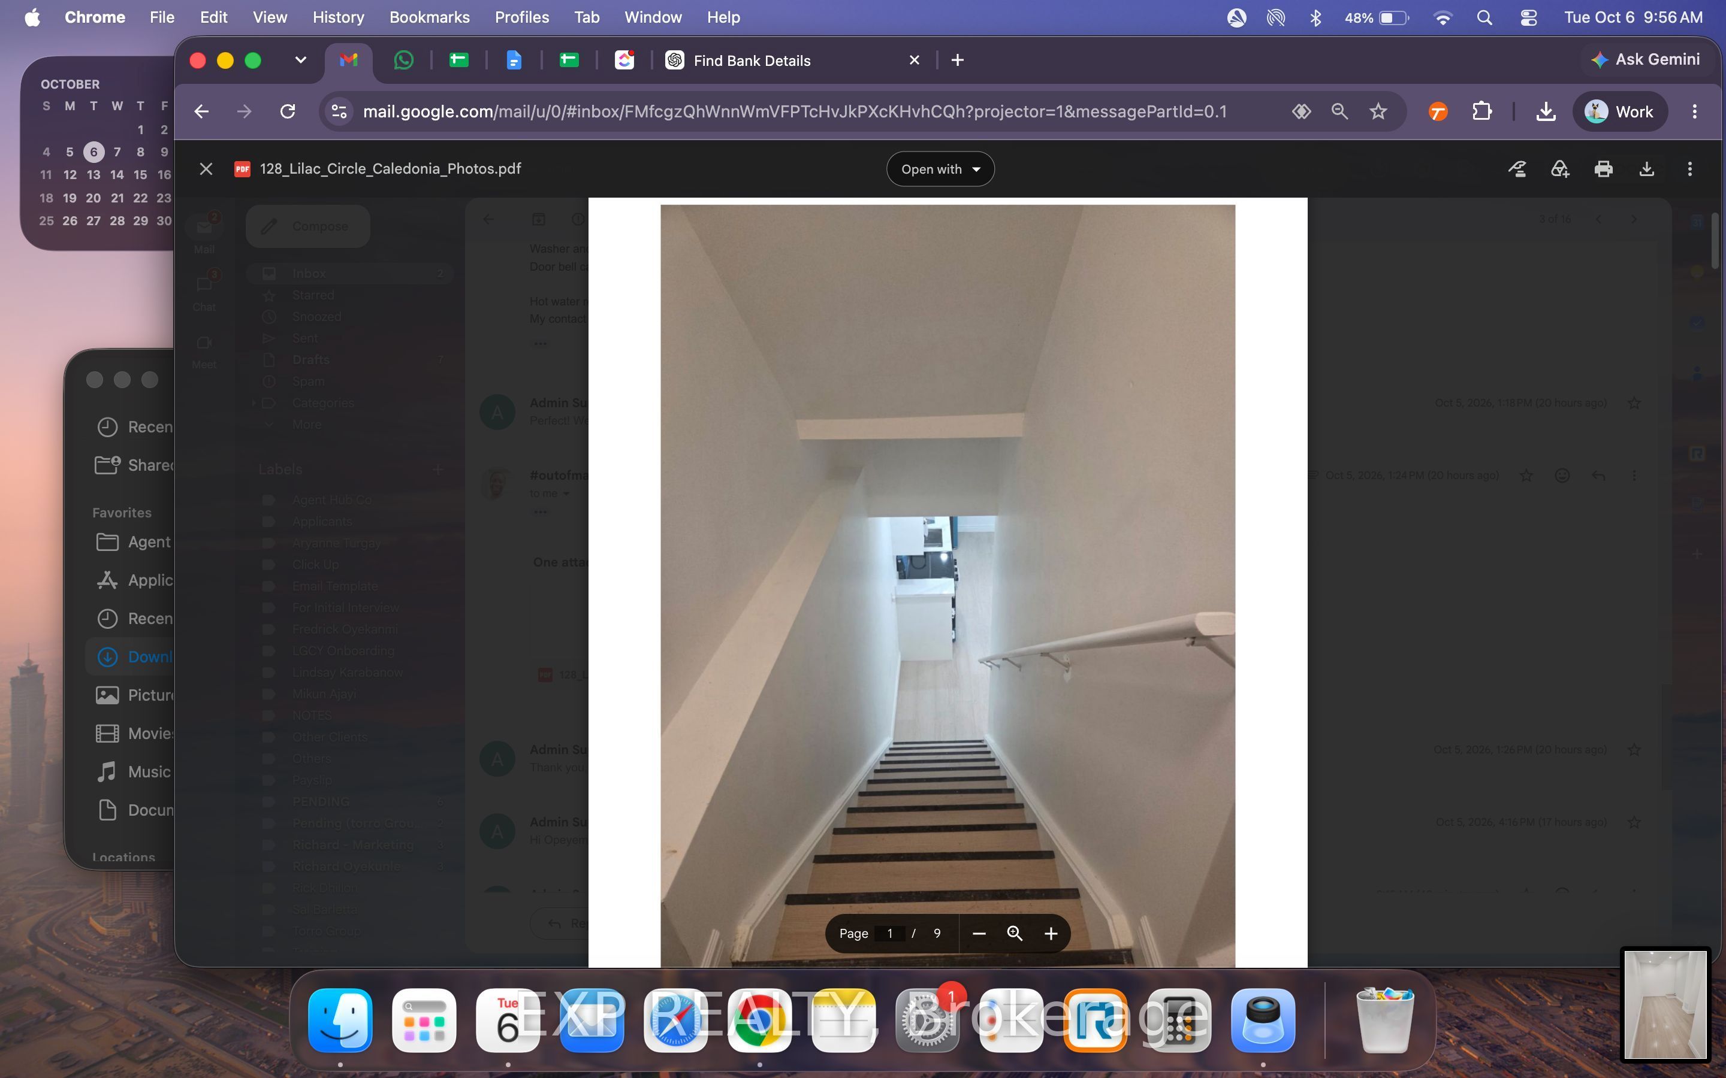Open Chrome downloads icon in toolbar
The height and width of the screenshot is (1078, 1726).
pos(1546,111)
